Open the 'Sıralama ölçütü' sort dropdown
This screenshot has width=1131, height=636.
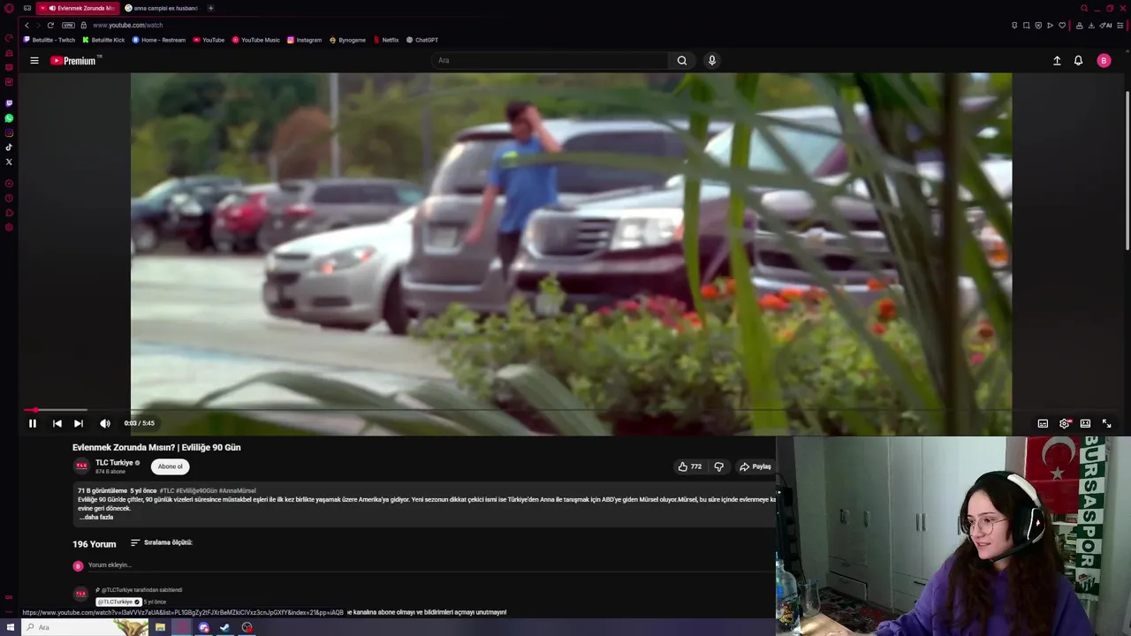tap(162, 542)
